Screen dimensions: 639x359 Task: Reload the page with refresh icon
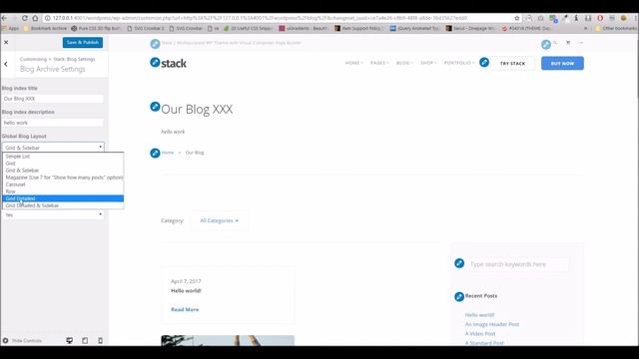click(x=25, y=18)
